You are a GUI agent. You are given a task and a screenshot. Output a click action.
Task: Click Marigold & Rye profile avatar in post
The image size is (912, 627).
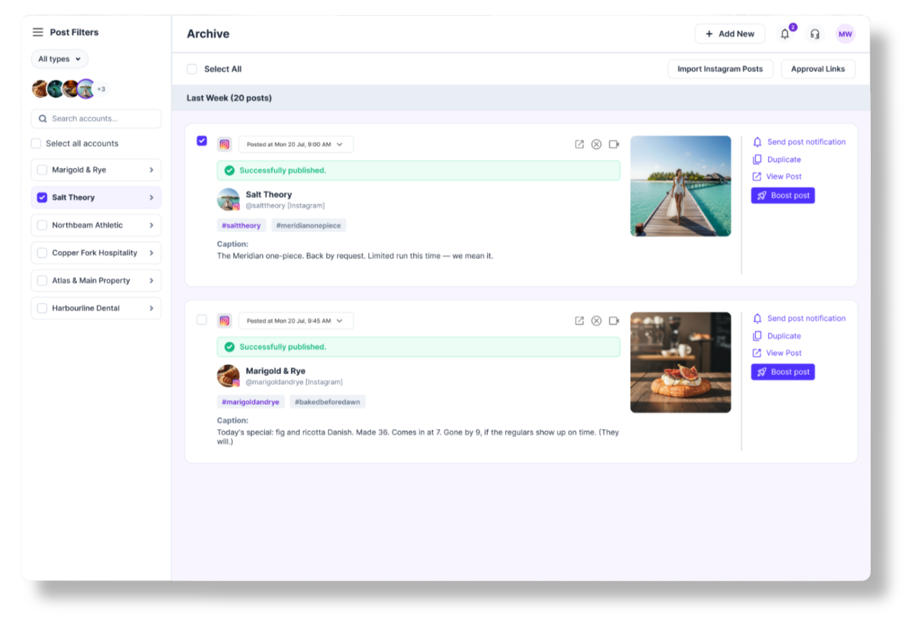[228, 376]
